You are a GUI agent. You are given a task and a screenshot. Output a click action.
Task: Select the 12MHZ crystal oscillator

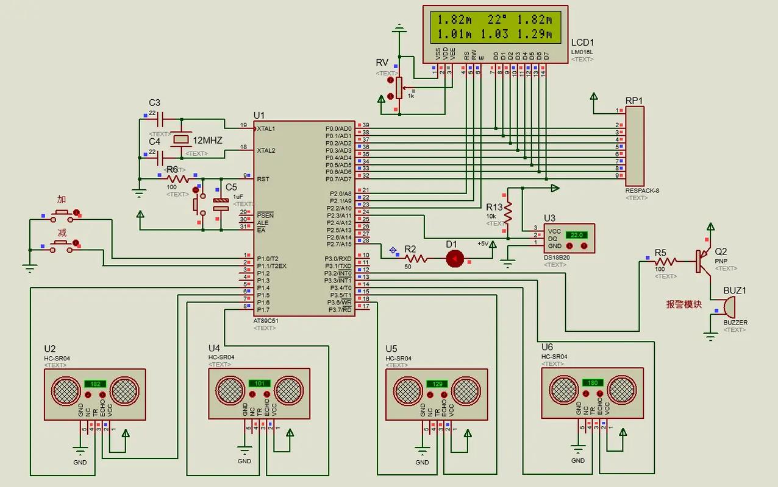click(x=181, y=140)
